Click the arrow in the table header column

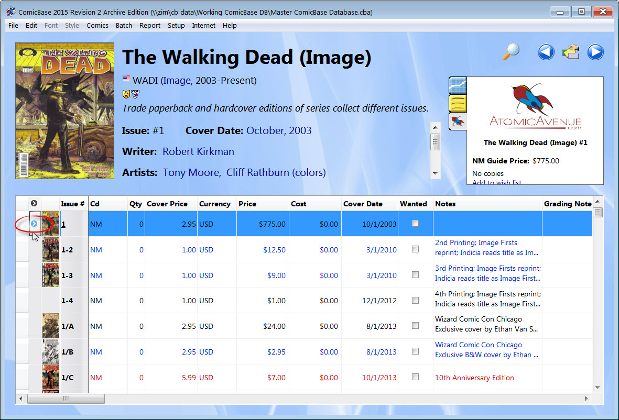click(34, 204)
